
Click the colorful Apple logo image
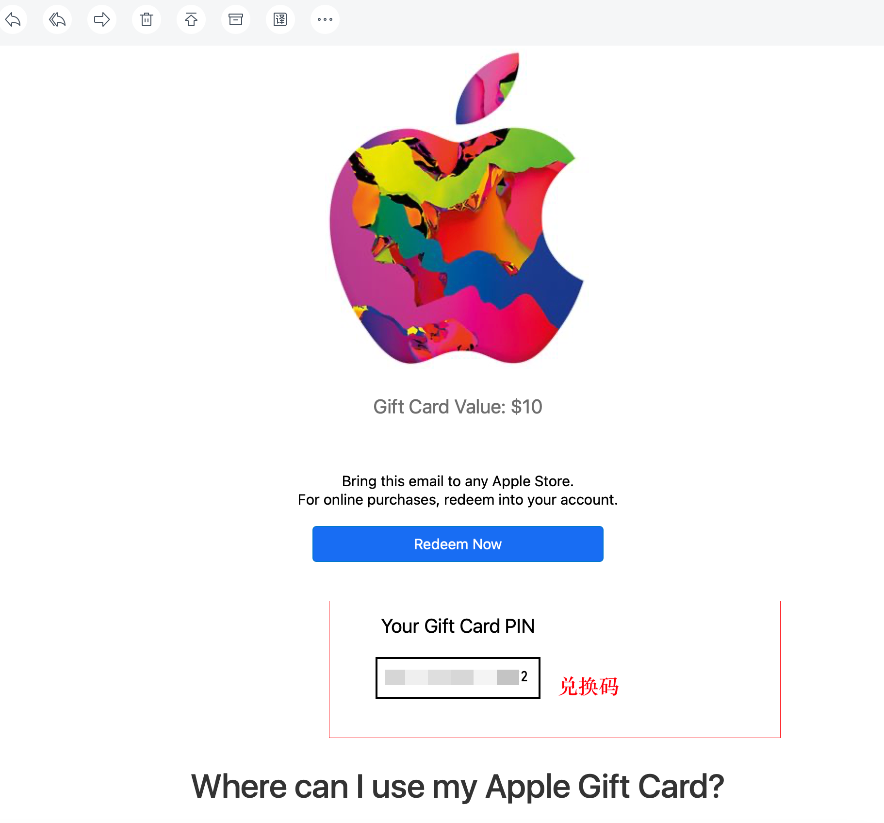point(457,208)
